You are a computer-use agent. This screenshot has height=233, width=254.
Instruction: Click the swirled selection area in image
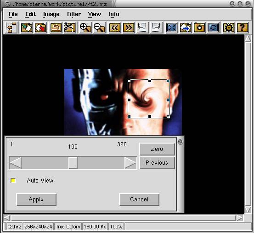coord(149,99)
